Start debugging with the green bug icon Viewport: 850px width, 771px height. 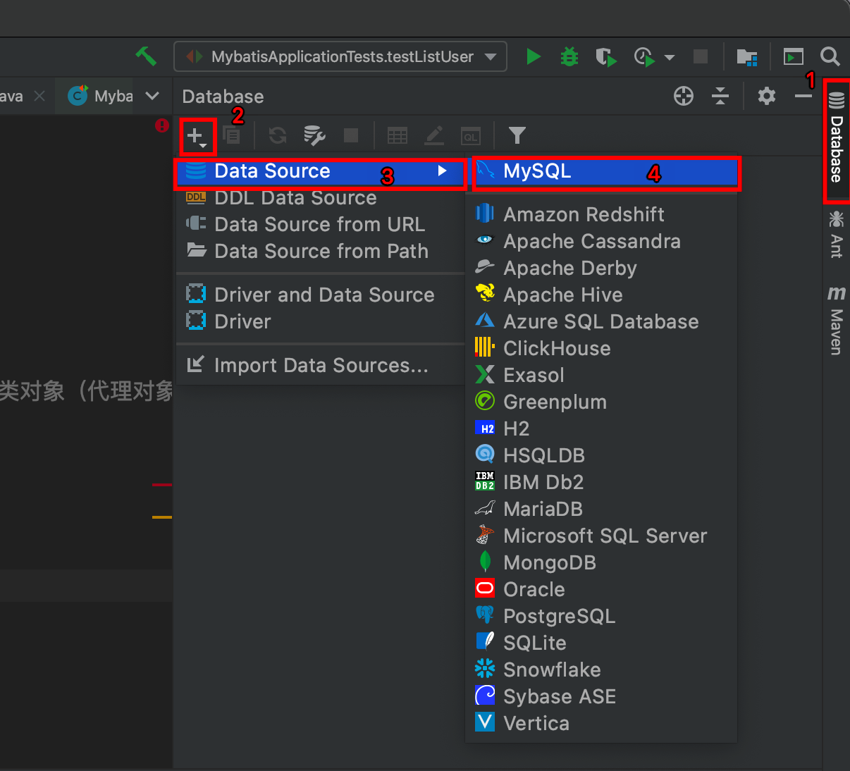click(x=569, y=56)
